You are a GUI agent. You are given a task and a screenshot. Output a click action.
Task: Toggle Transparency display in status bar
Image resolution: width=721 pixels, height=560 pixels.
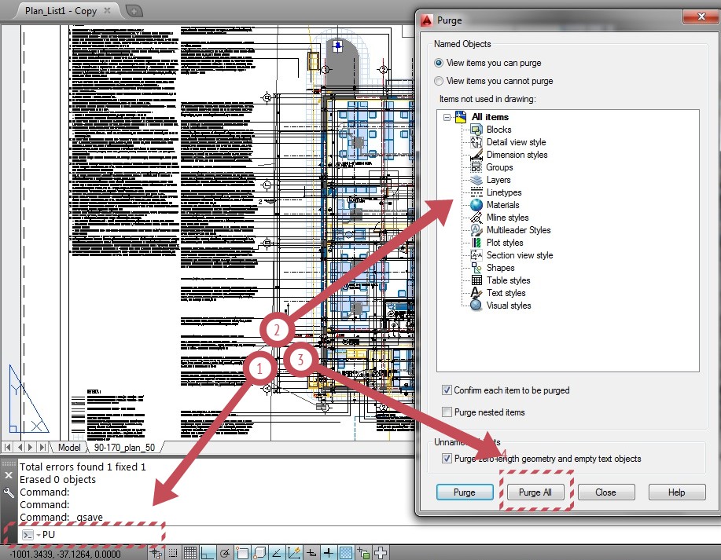(346, 553)
